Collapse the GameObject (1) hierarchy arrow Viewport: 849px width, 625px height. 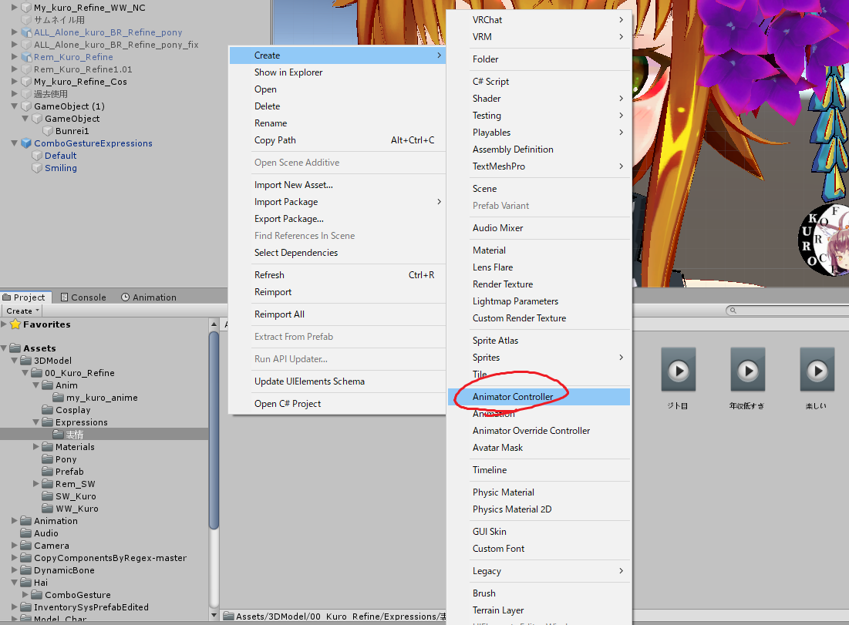coord(15,106)
